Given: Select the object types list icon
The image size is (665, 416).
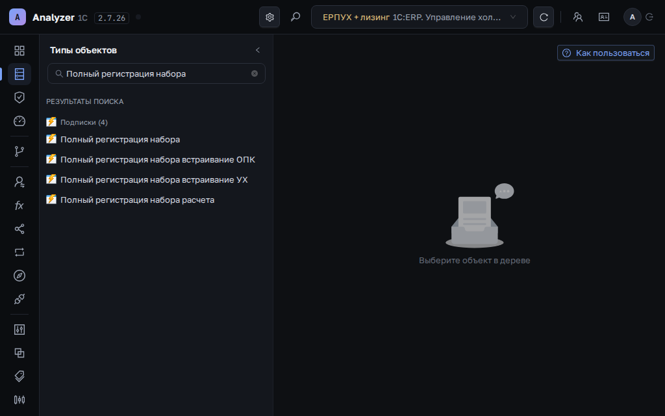Looking at the screenshot, I should [x=19, y=74].
